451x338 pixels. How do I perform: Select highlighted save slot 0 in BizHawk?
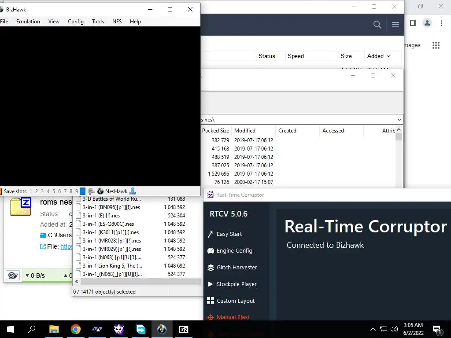point(82,191)
